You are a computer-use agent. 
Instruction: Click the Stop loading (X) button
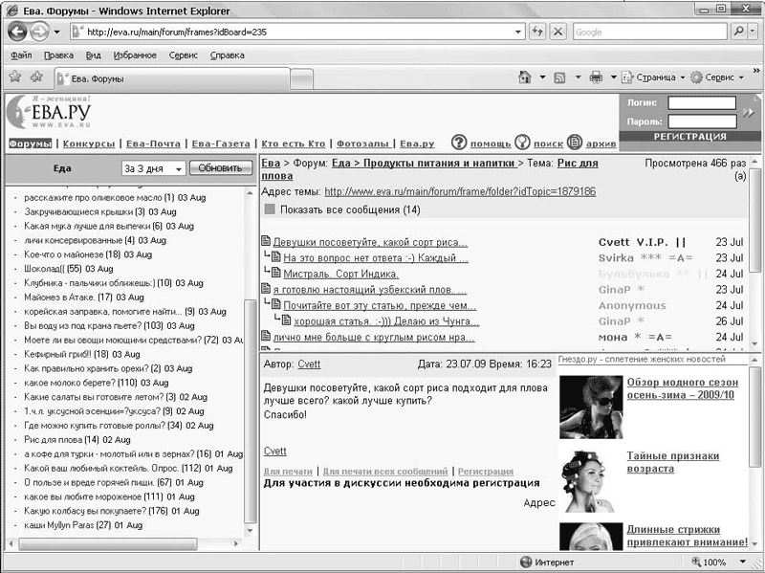pyautogui.click(x=557, y=32)
